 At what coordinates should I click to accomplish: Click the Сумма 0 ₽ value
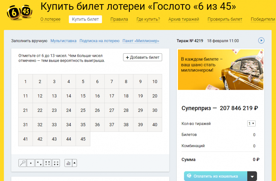coord(256,159)
